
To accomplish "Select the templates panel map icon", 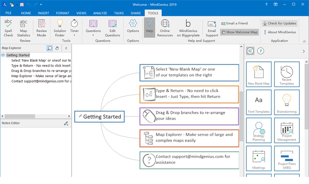I will (x=250, y=51).
